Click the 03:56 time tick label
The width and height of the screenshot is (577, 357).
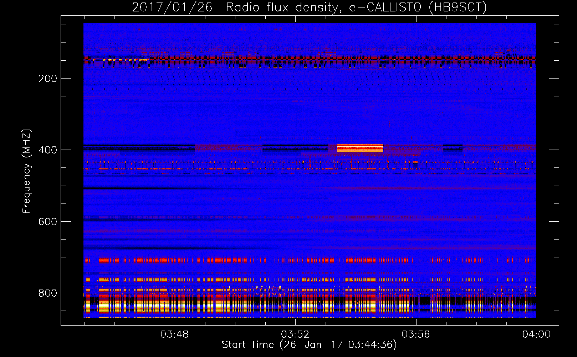point(415,335)
